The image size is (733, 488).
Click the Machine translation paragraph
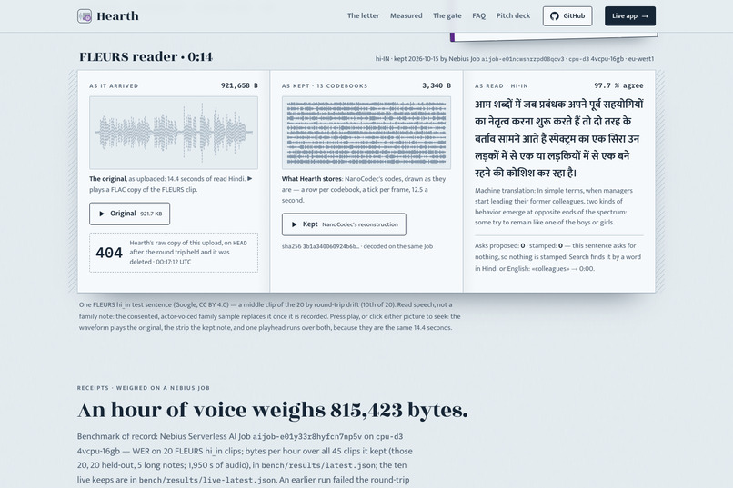(554, 206)
